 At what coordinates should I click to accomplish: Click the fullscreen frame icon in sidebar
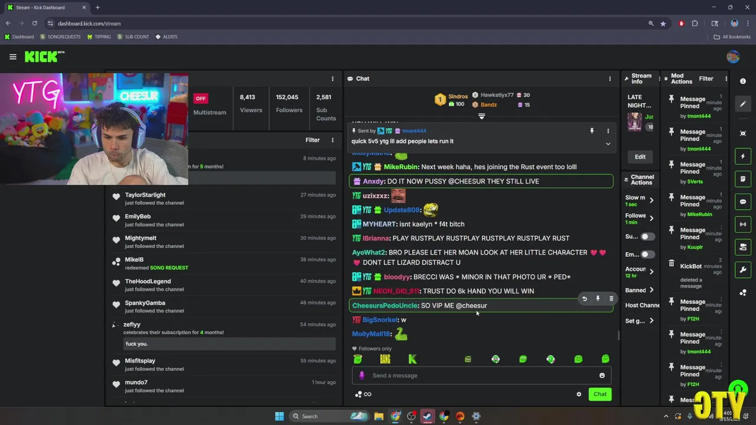click(743, 133)
